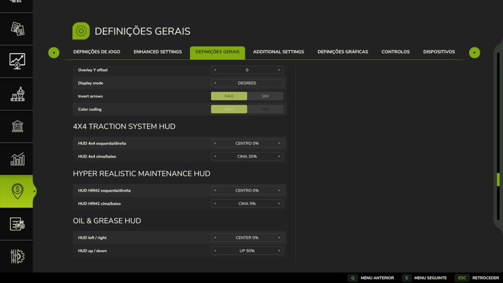Open the Definições Gráficas tab
Image resolution: width=503 pixels, height=283 pixels.
click(x=343, y=52)
